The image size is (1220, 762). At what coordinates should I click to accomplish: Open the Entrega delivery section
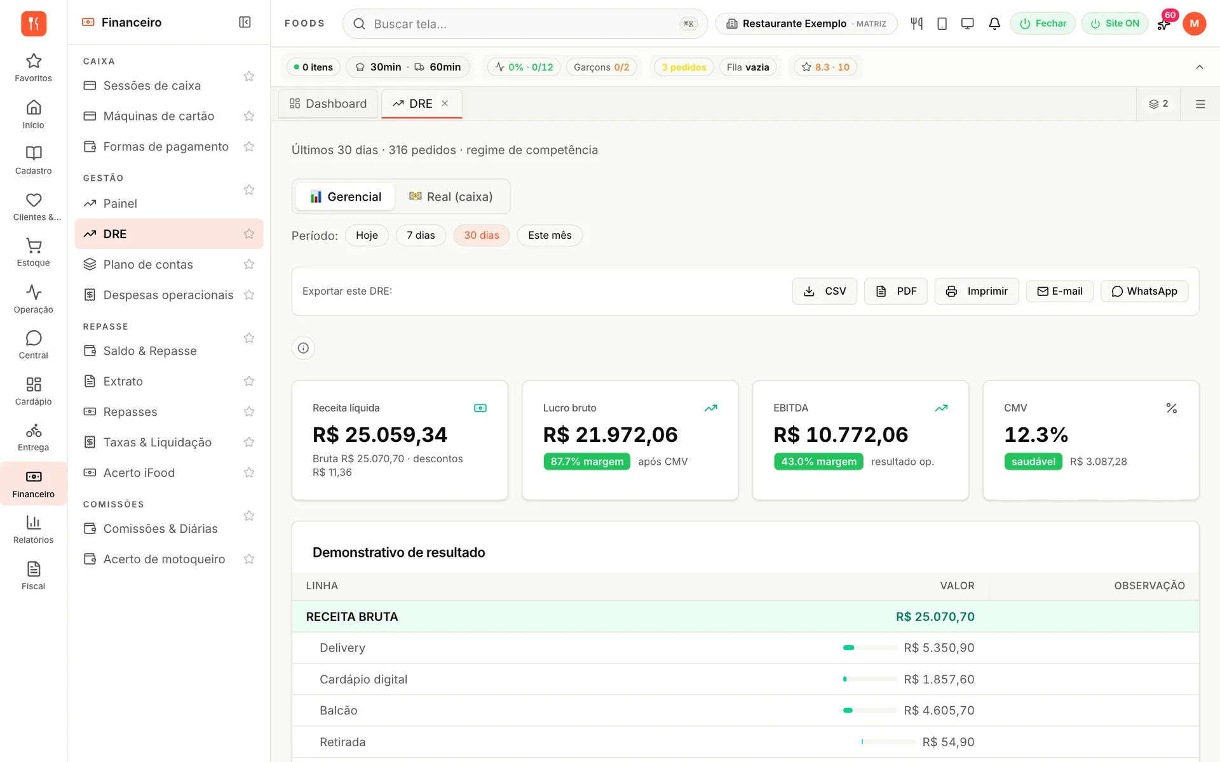click(33, 437)
